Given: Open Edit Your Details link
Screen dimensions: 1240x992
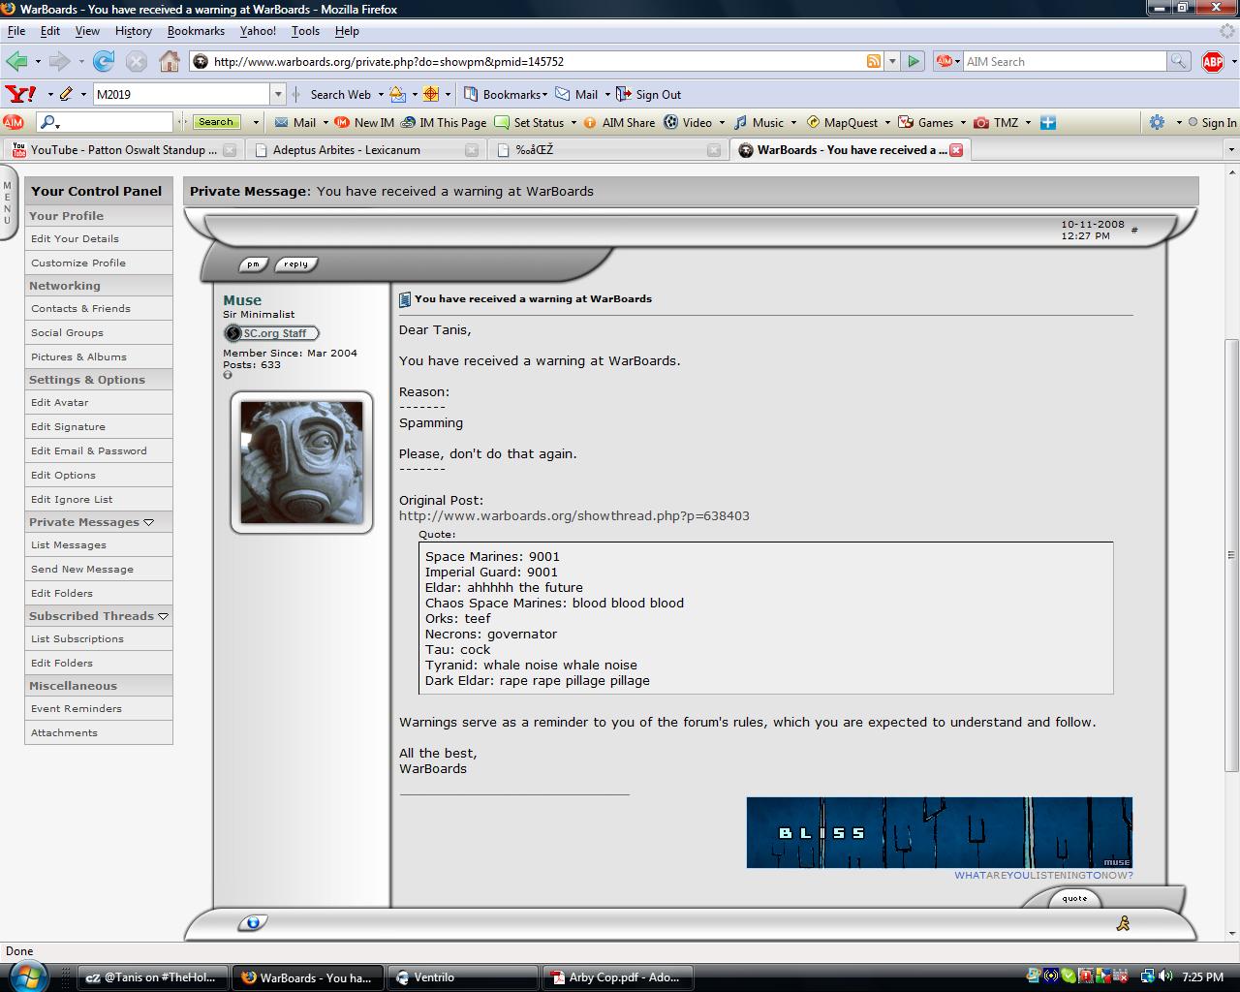Looking at the screenshot, I should 75,238.
